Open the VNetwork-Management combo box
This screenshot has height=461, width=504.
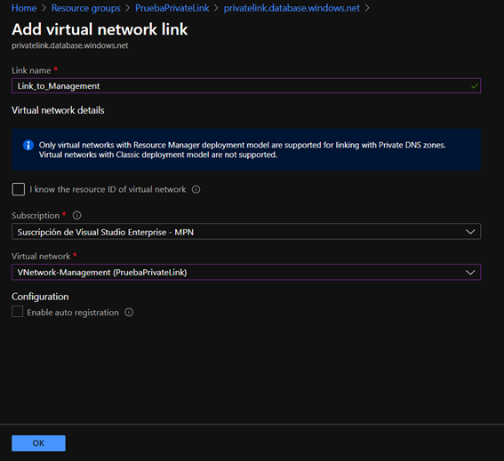246,272
